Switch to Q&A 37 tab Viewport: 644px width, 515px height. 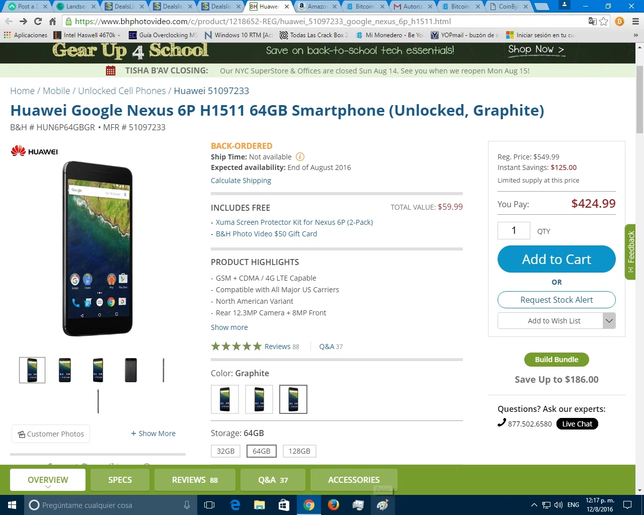click(273, 480)
